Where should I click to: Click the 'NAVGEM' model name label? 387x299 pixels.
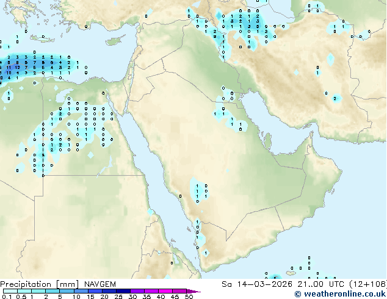[x=100, y=284]
